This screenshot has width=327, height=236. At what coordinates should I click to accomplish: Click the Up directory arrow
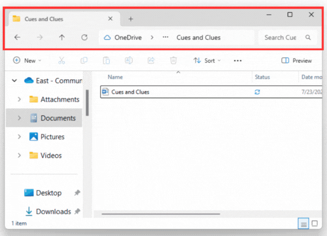tap(62, 38)
